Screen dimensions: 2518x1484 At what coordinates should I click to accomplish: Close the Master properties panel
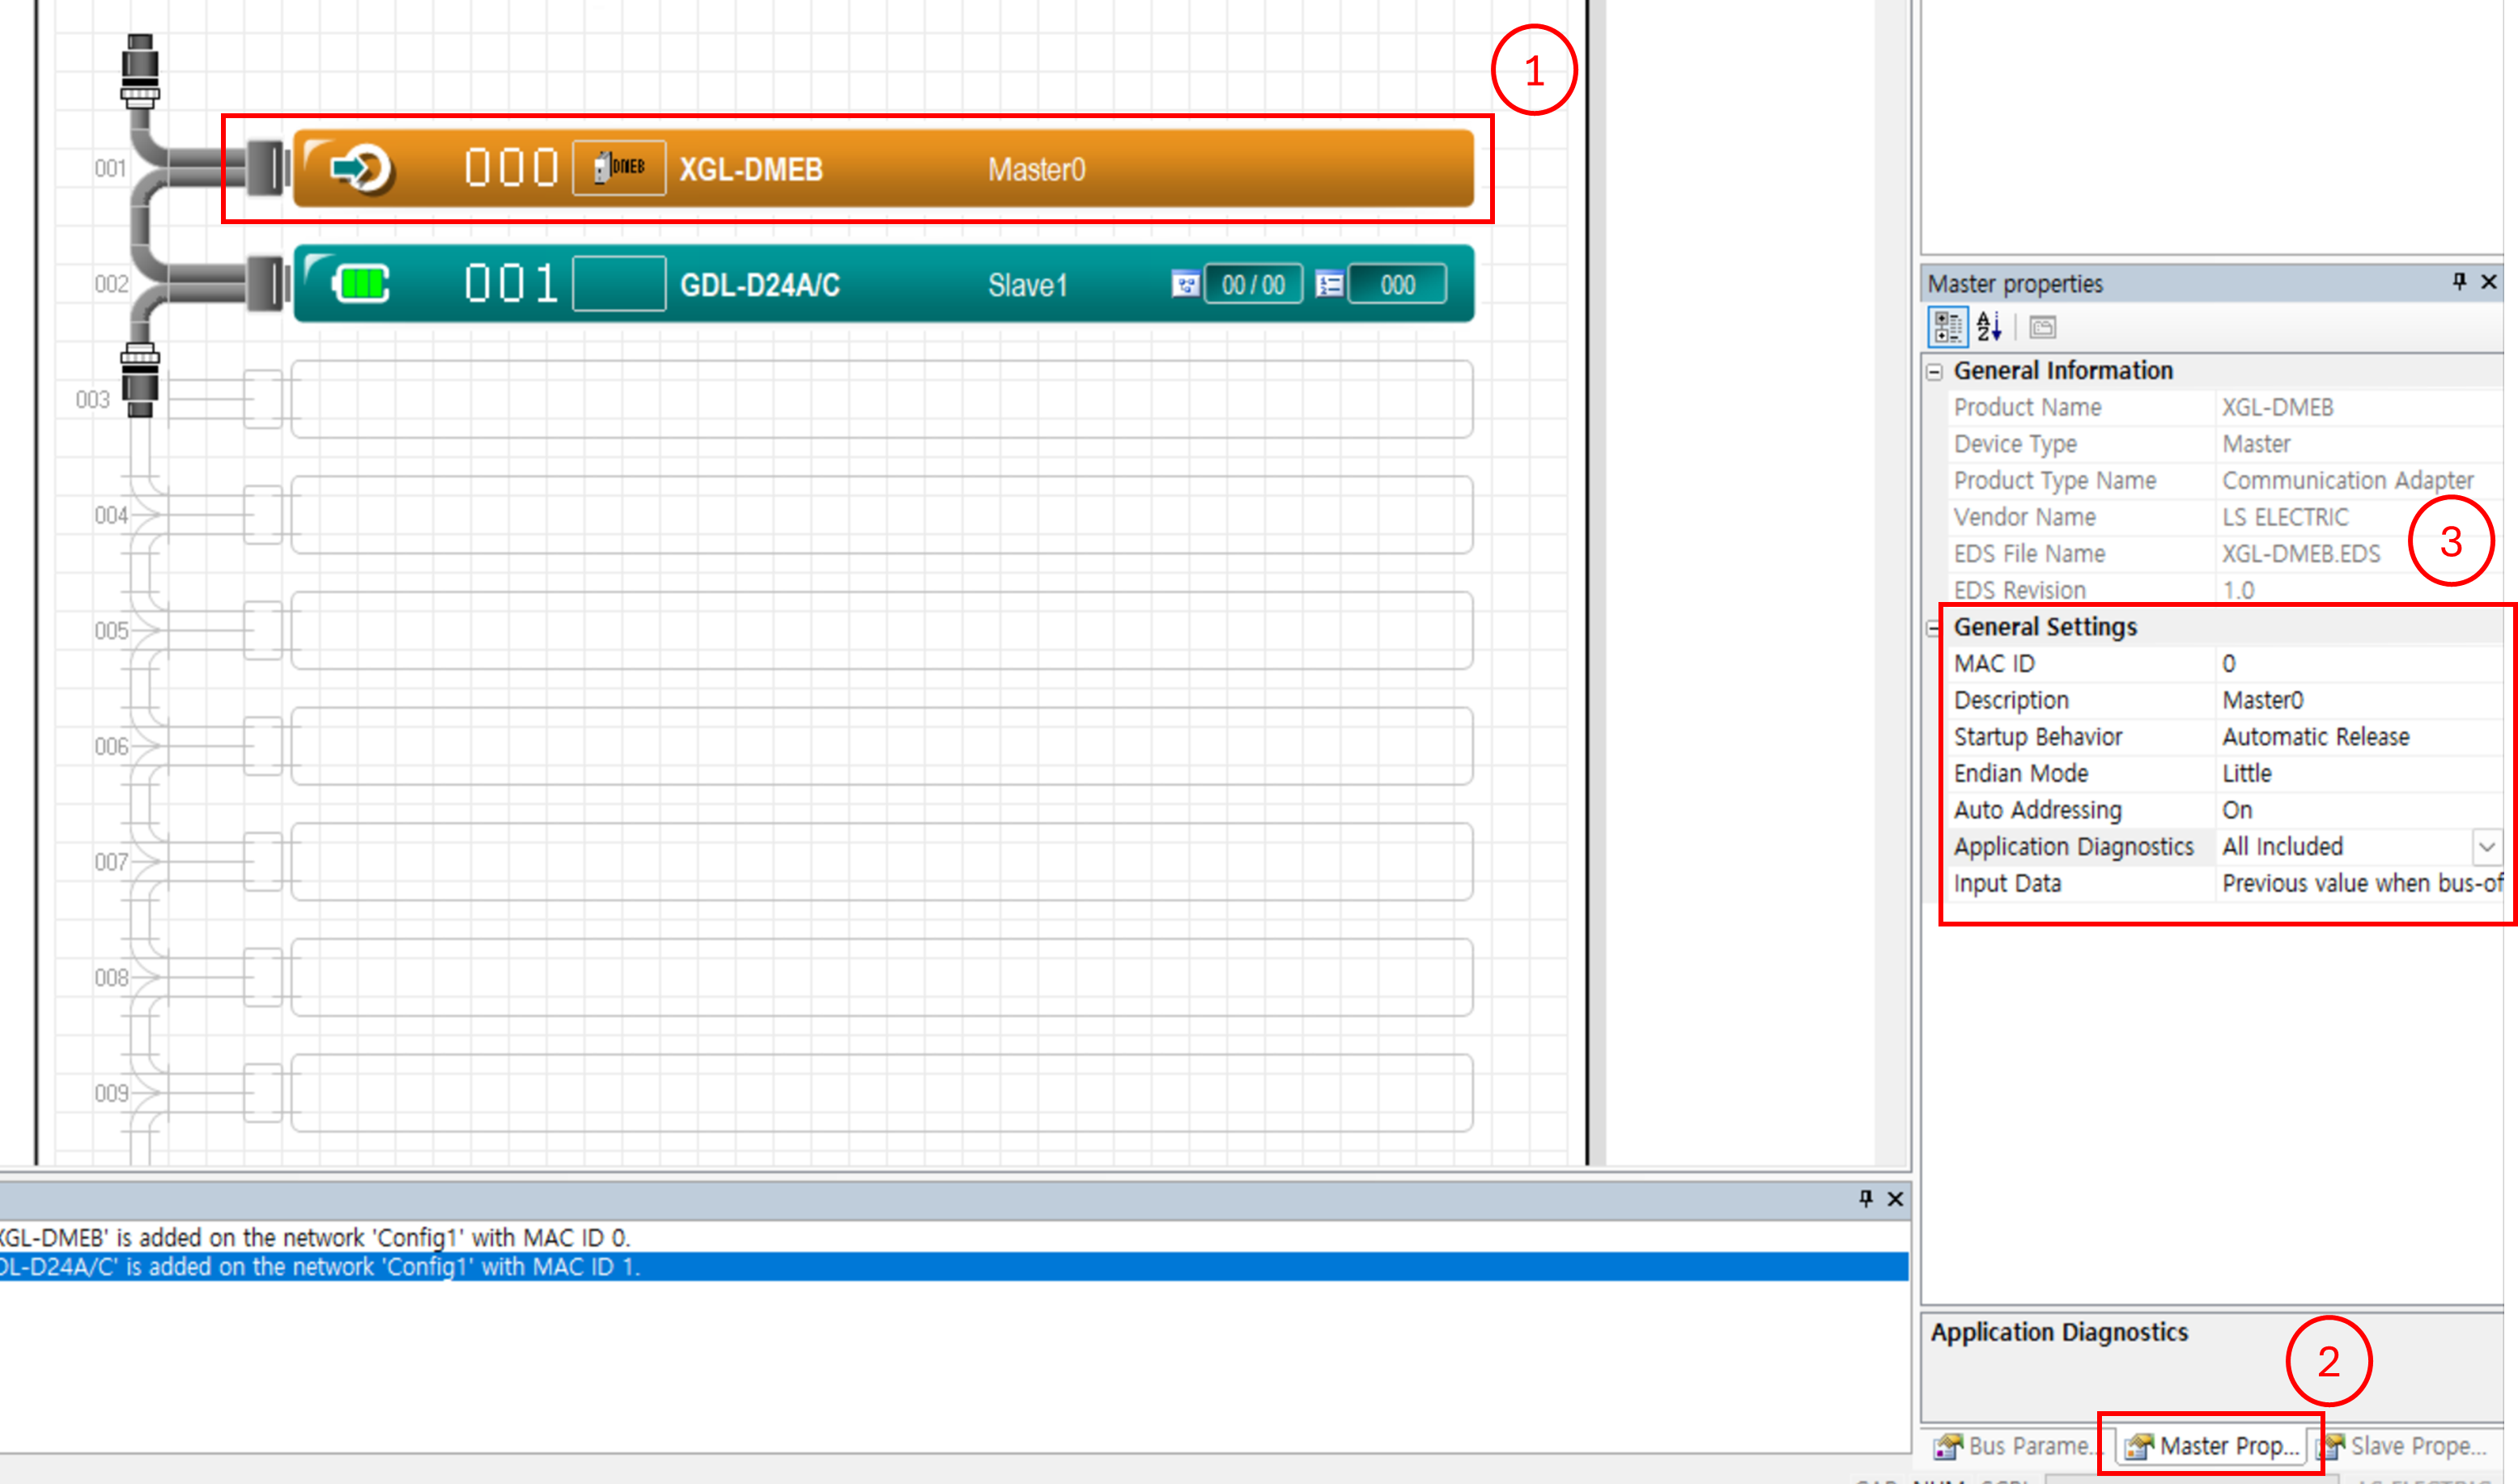pos(2488,282)
